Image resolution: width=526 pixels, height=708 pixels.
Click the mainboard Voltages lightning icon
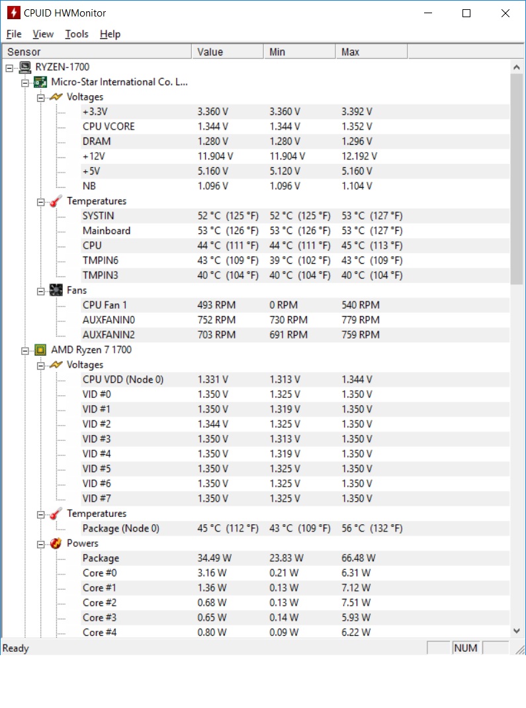56,97
